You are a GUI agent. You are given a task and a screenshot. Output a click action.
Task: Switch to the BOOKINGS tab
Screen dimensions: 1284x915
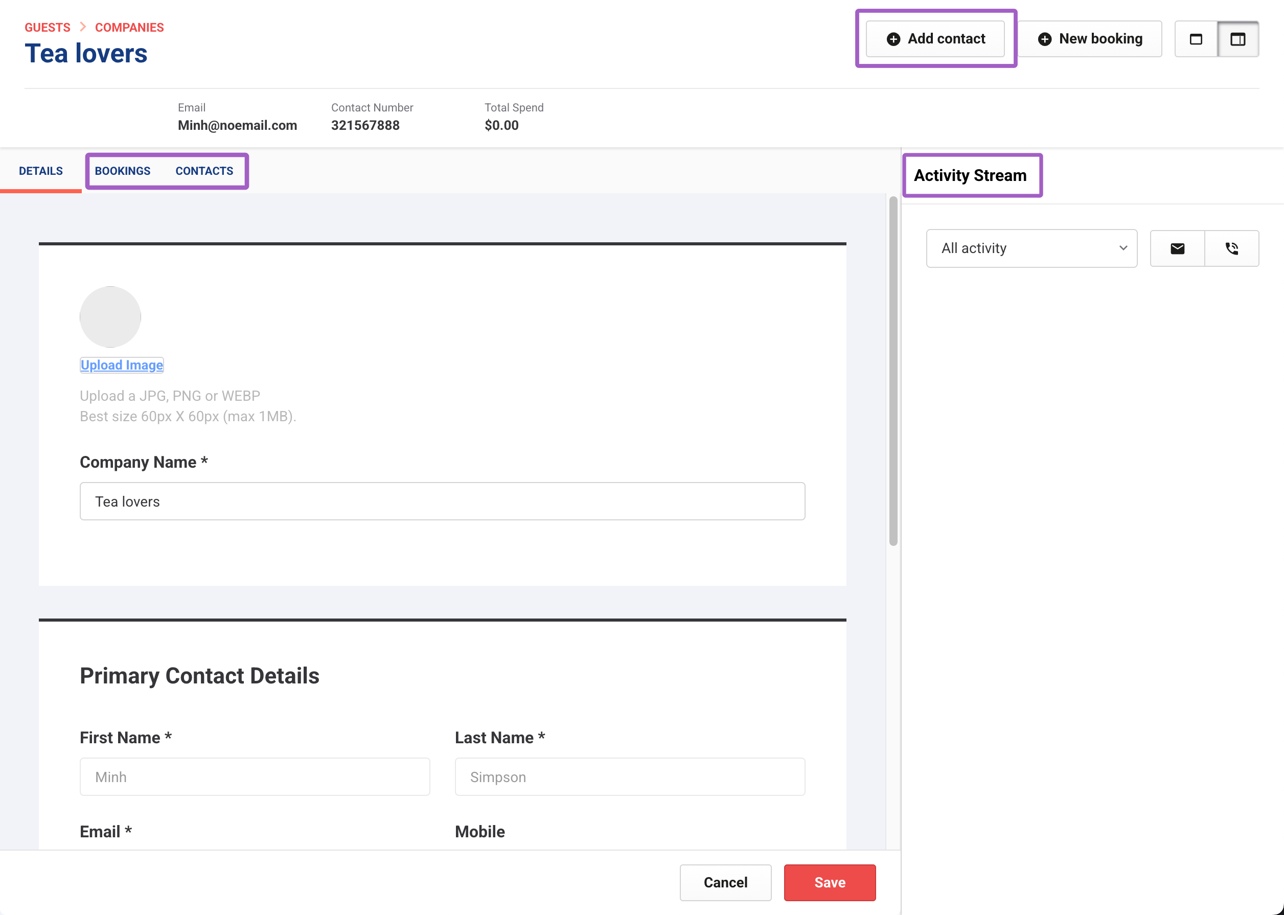click(x=122, y=171)
